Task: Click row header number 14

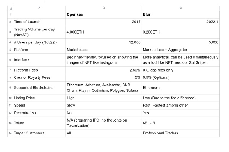Action: pyautogui.click(x=10, y=133)
